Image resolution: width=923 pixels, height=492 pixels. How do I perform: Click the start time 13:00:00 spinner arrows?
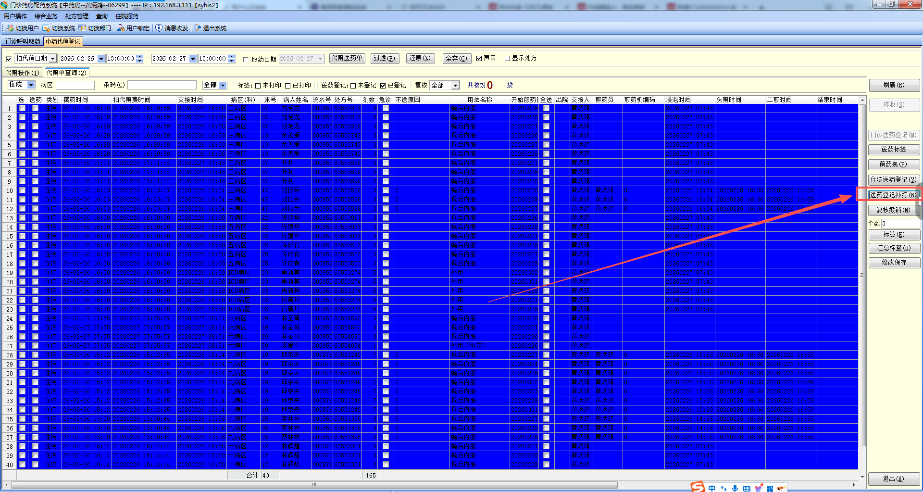click(x=140, y=59)
